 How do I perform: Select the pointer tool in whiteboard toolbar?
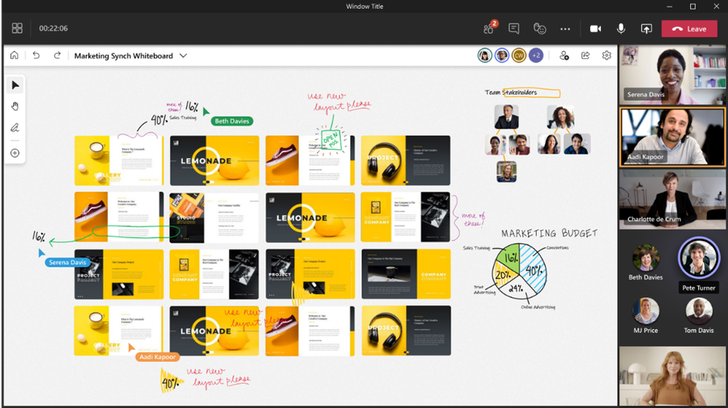(15, 85)
